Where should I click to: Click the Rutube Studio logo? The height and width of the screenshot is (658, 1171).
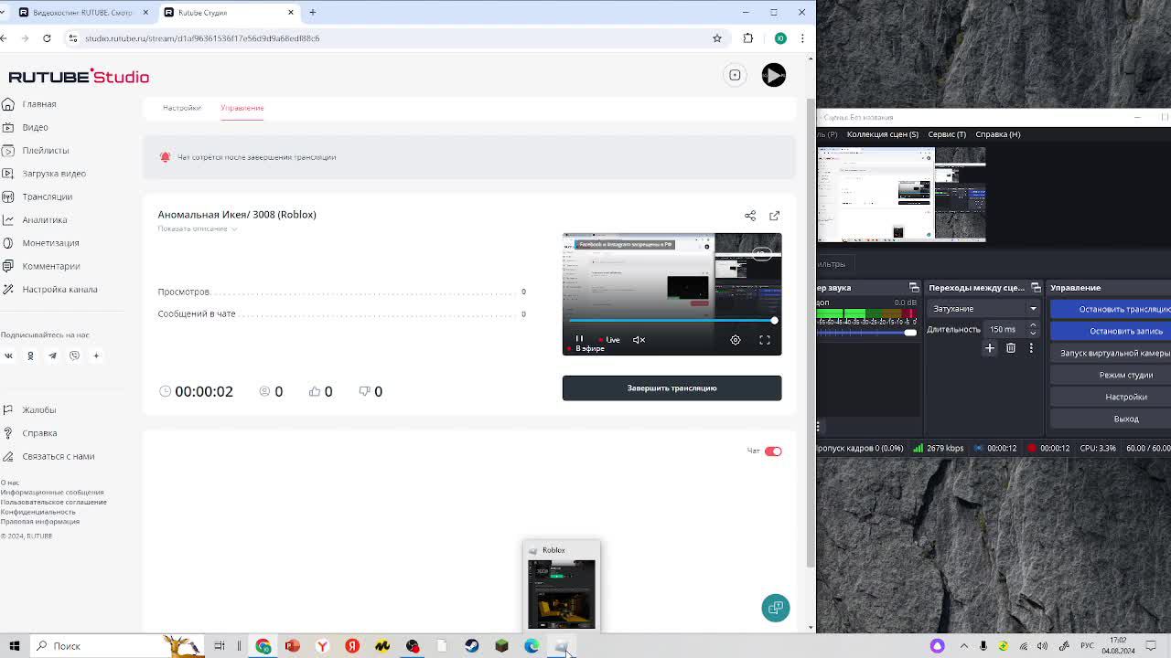(79, 77)
